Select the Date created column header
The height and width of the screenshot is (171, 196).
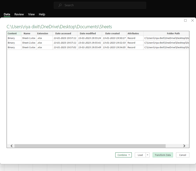[x=114, y=33]
